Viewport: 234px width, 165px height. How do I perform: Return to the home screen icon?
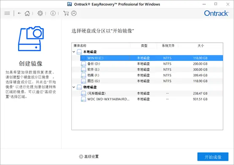tap(27, 13)
